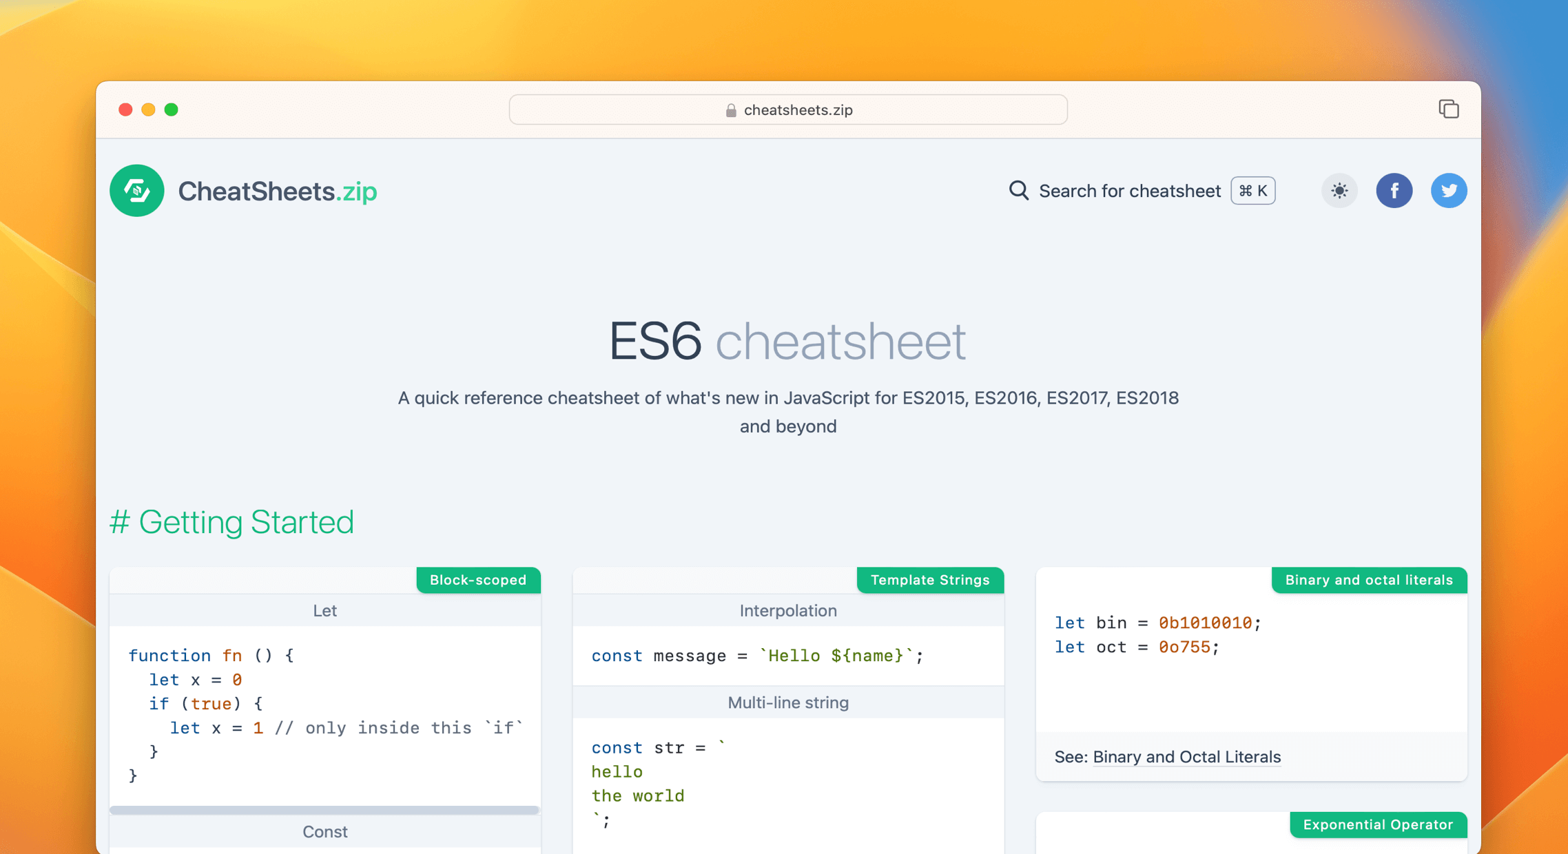The image size is (1568, 854).
Task: Toggle the green maximize traffic light
Action: (x=172, y=110)
